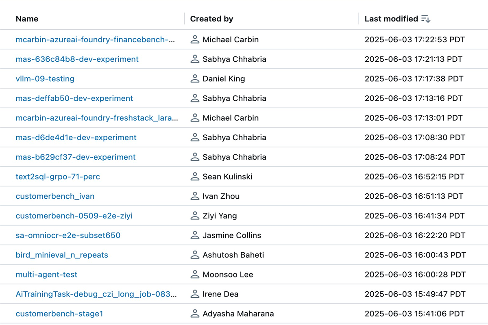Open the vllm-09-testing experiment
Screen dimensions: 488x325
(45, 79)
